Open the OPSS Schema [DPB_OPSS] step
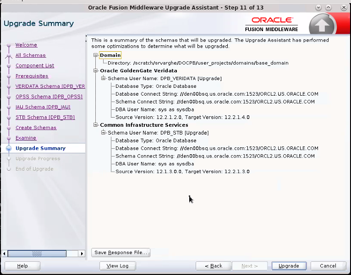351x275 pixels. (49, 97)
